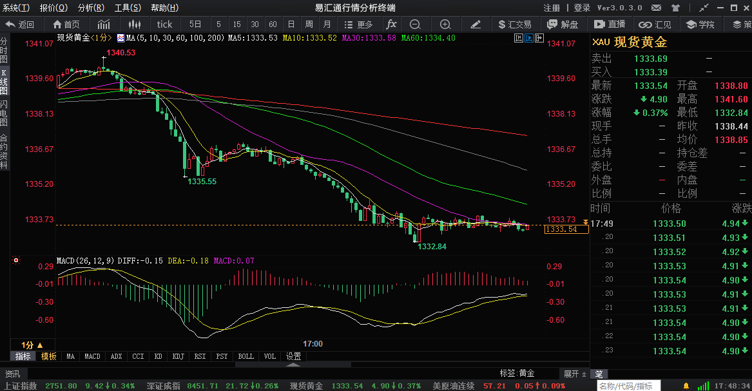Viewport: 752px width, 391px height.
Task: Click the alert bell icon in status bar
Action: click(x=686, y=386)
